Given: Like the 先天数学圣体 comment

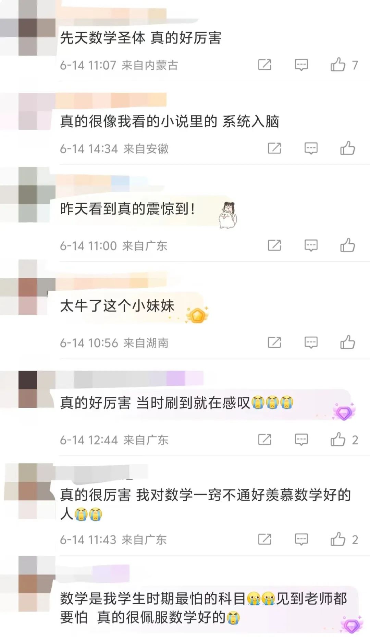Looking at the screenshot, I should (338, 65).
